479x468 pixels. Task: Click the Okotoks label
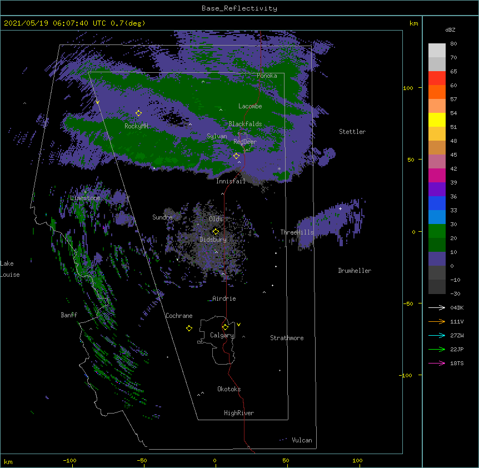pyautogui.click(x=229, y=389)
